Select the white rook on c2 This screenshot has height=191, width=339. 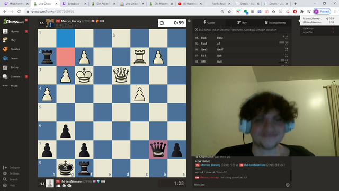(x=140, y=57)
